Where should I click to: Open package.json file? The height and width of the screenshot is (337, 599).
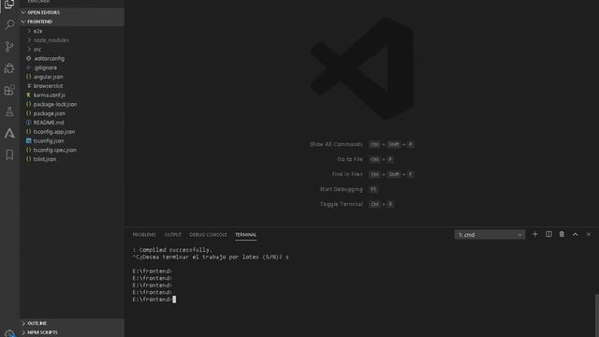point(72,113)
